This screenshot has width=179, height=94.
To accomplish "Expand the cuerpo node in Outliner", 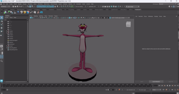I will (7, 31).
